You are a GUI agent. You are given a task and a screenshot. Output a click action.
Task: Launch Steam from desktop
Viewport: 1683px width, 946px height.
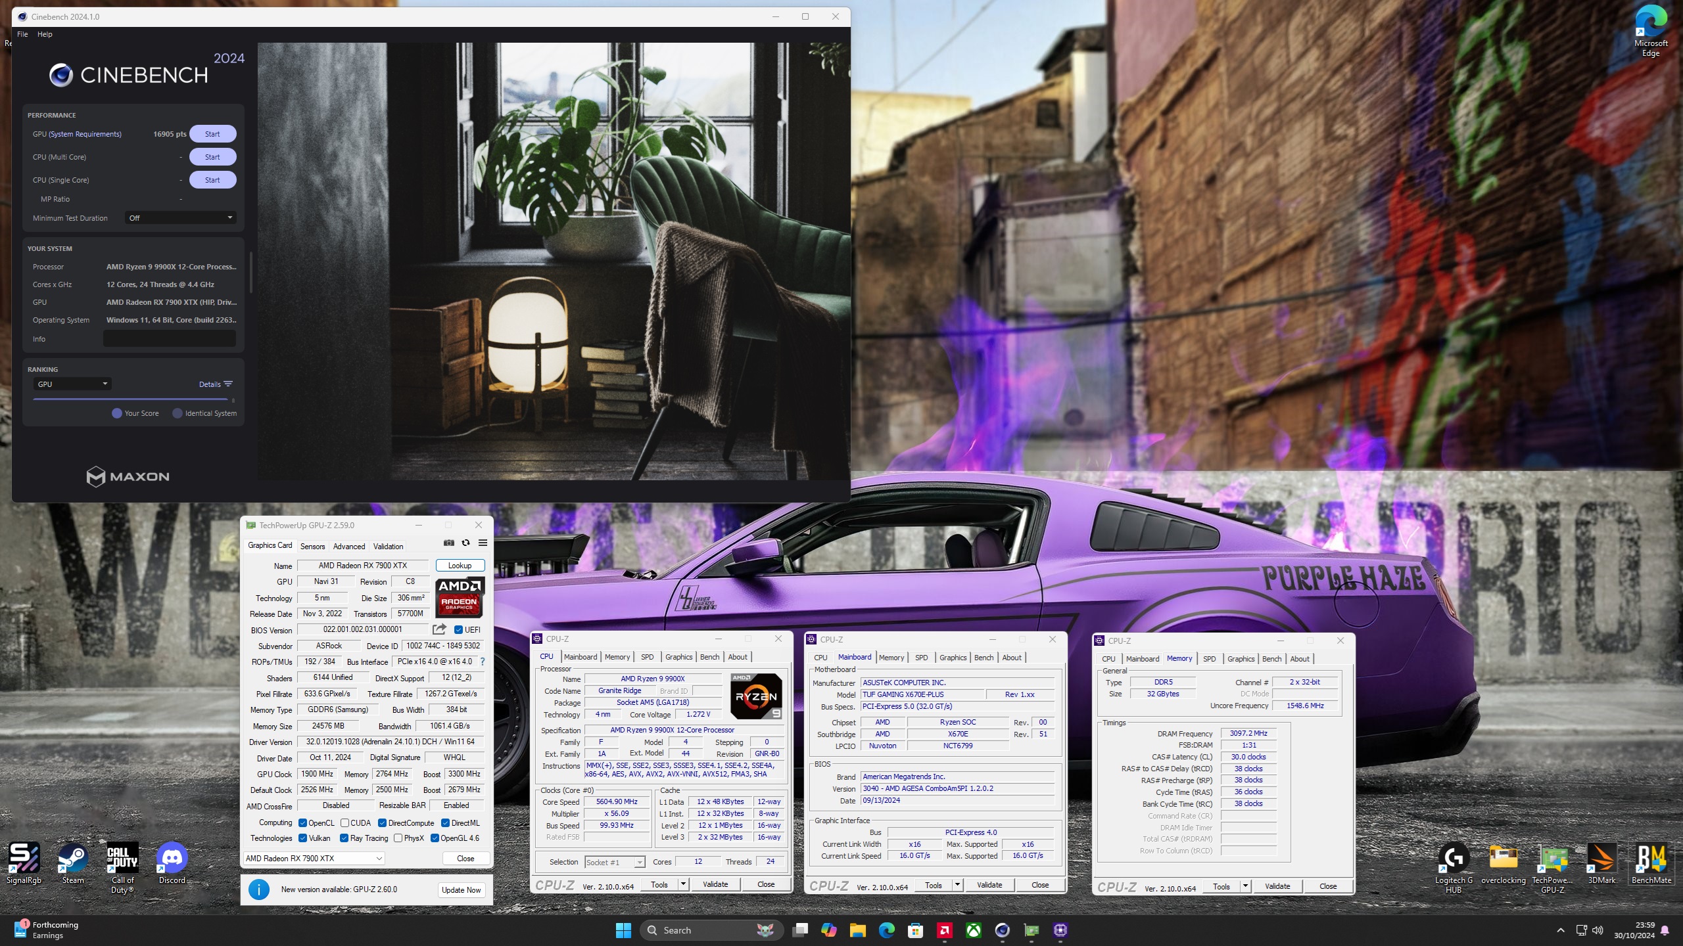[73, 863]
